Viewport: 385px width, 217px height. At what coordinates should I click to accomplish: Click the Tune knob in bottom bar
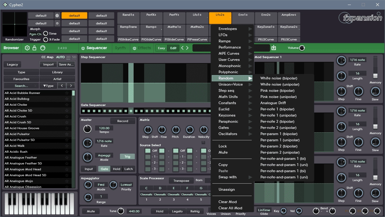(x=121, y=211)
